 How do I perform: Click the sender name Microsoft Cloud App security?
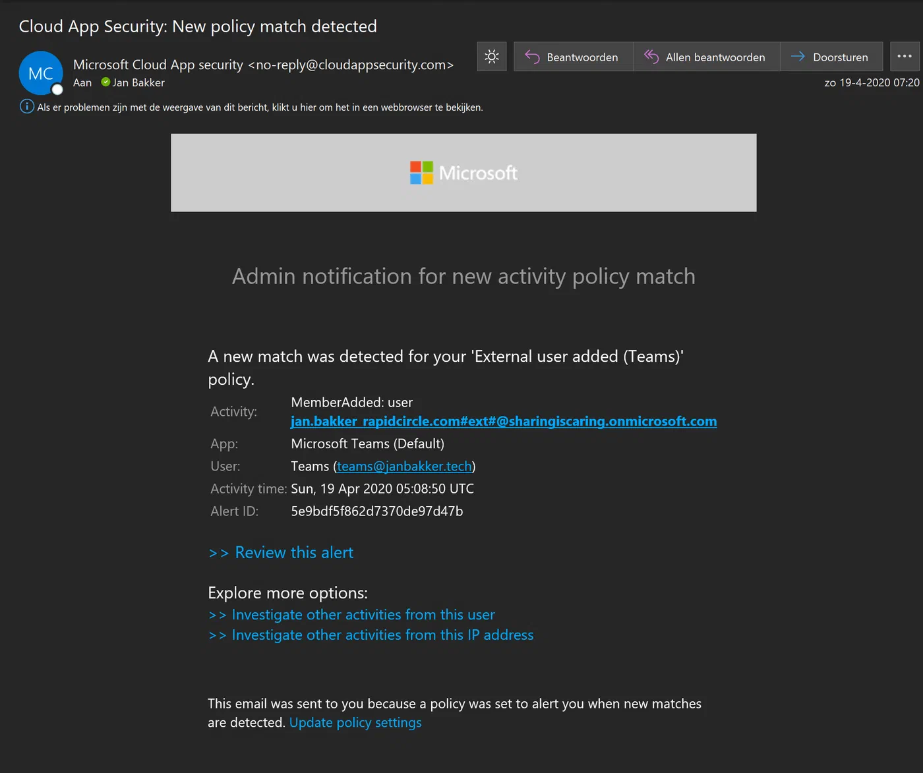point(158,65)
